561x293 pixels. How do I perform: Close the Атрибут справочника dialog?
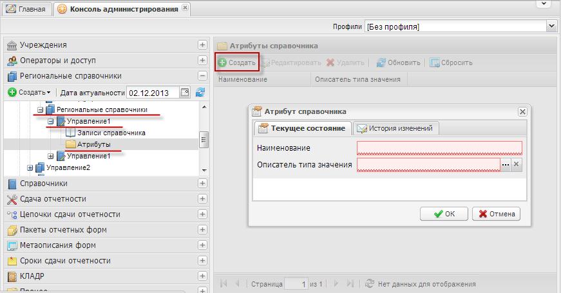[x=522, y=111]
